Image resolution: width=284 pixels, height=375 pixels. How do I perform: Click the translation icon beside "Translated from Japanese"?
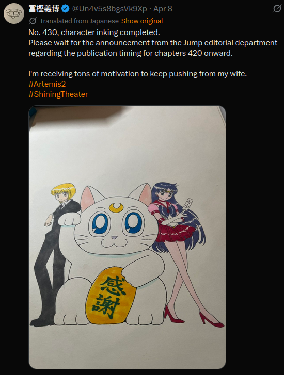click(33, 21)
